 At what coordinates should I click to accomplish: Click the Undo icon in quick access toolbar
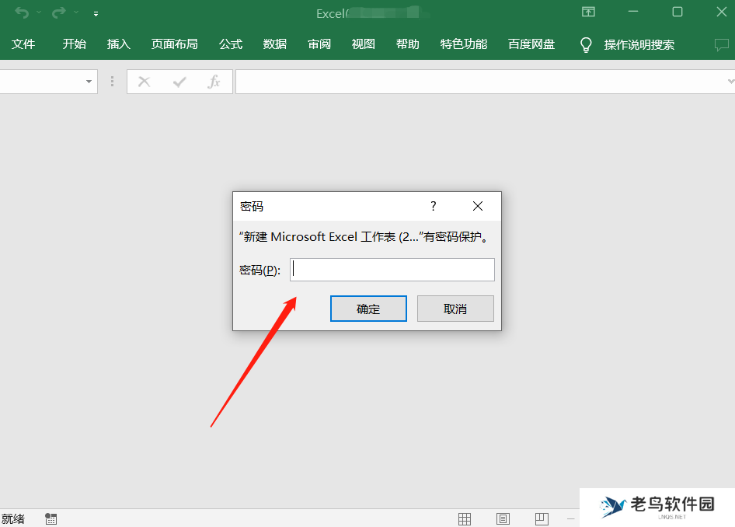coord(22,12)
